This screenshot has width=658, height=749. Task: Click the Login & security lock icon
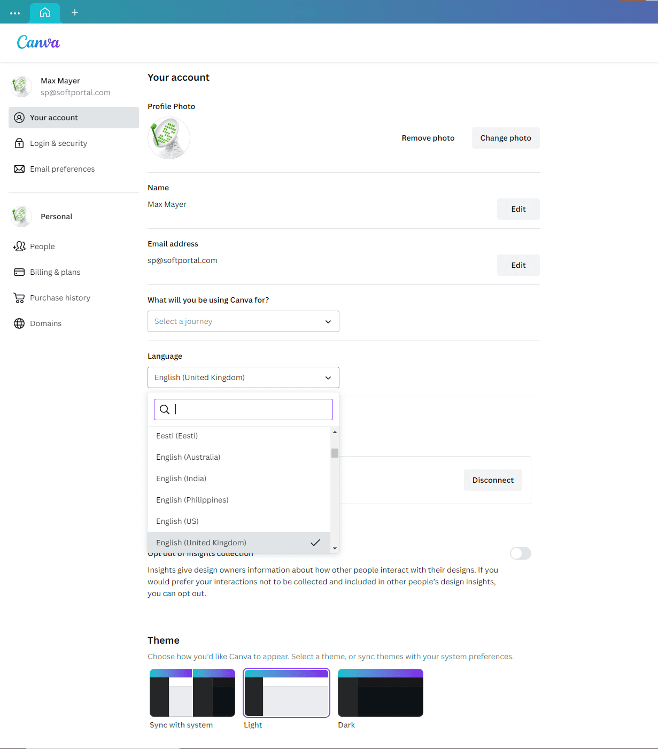pyautogui.click(x=19, y=143)
